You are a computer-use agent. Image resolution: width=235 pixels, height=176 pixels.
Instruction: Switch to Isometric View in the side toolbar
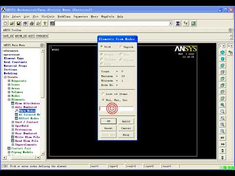pos(222,52)
